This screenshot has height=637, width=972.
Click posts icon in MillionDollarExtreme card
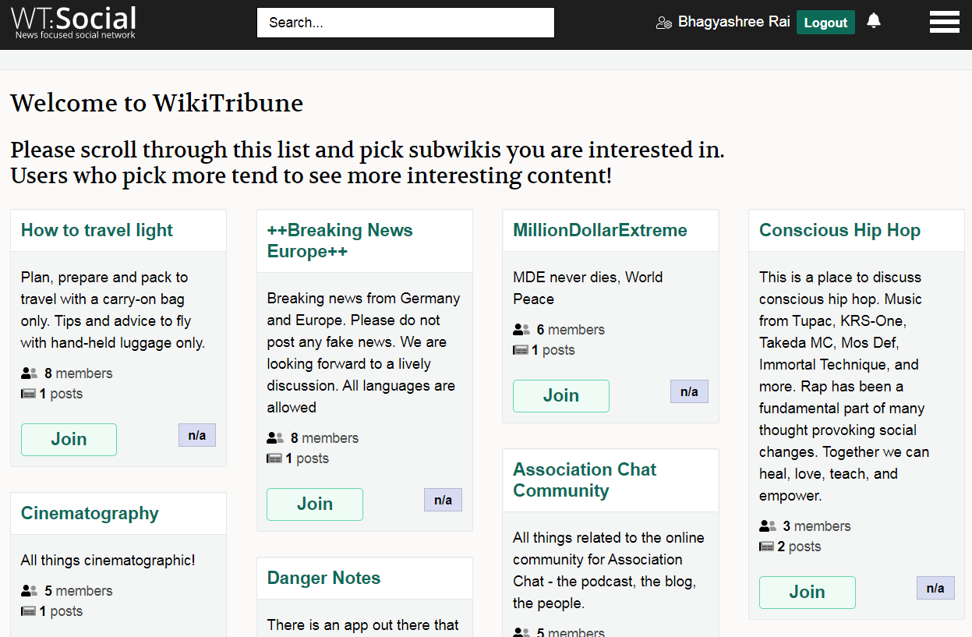coord(521,350)
